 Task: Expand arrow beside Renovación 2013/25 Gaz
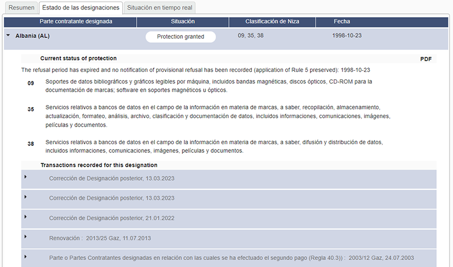(25, 236)
